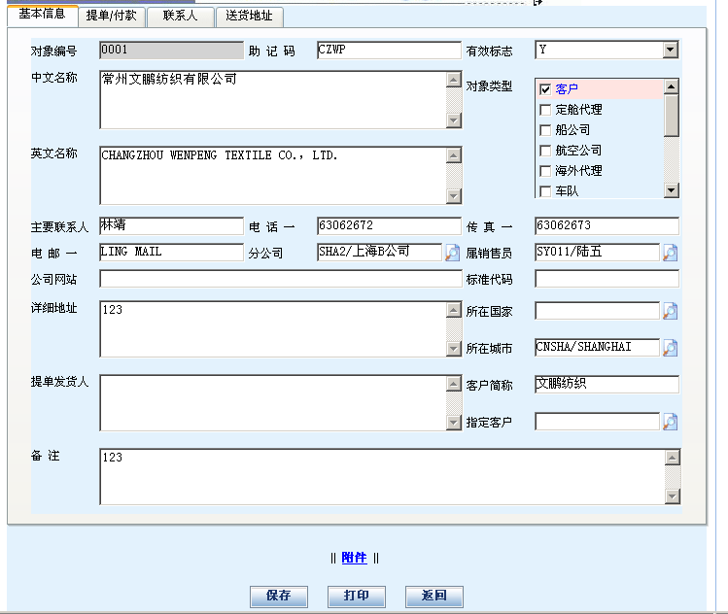
Task: Click lookup icon beside 属销售员 field
Action: 671,253
